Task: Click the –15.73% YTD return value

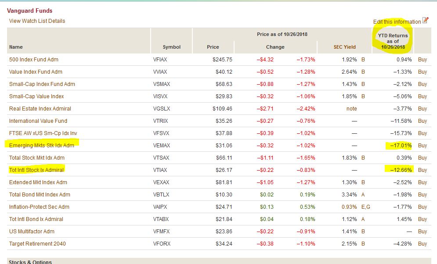Action: pyautogui.click(x=401, y=133)
